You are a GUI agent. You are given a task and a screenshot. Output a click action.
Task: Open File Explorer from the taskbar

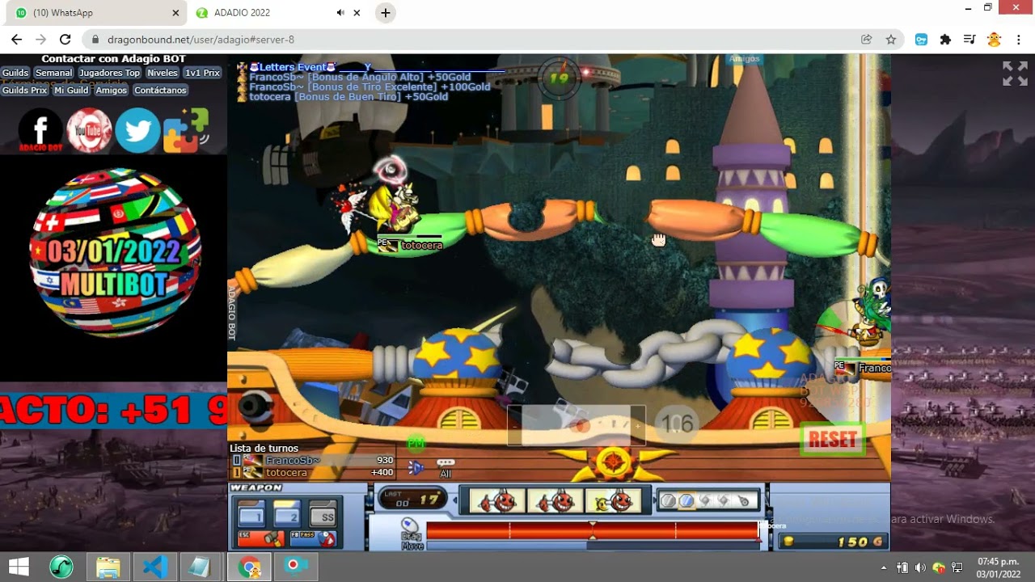[x=108, y=567]
